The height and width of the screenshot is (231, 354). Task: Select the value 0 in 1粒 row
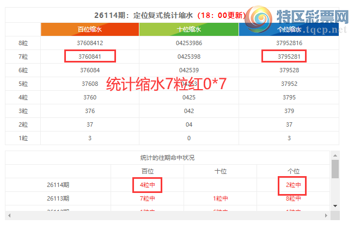coord(189,138)
